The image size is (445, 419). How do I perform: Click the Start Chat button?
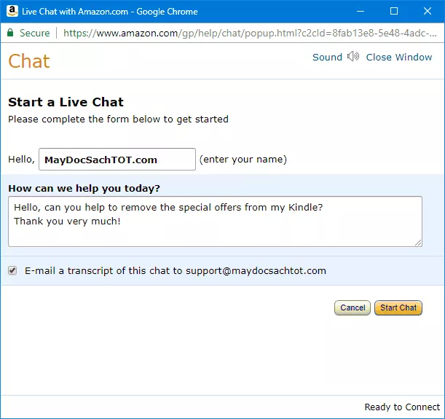[x=398, y=308]
